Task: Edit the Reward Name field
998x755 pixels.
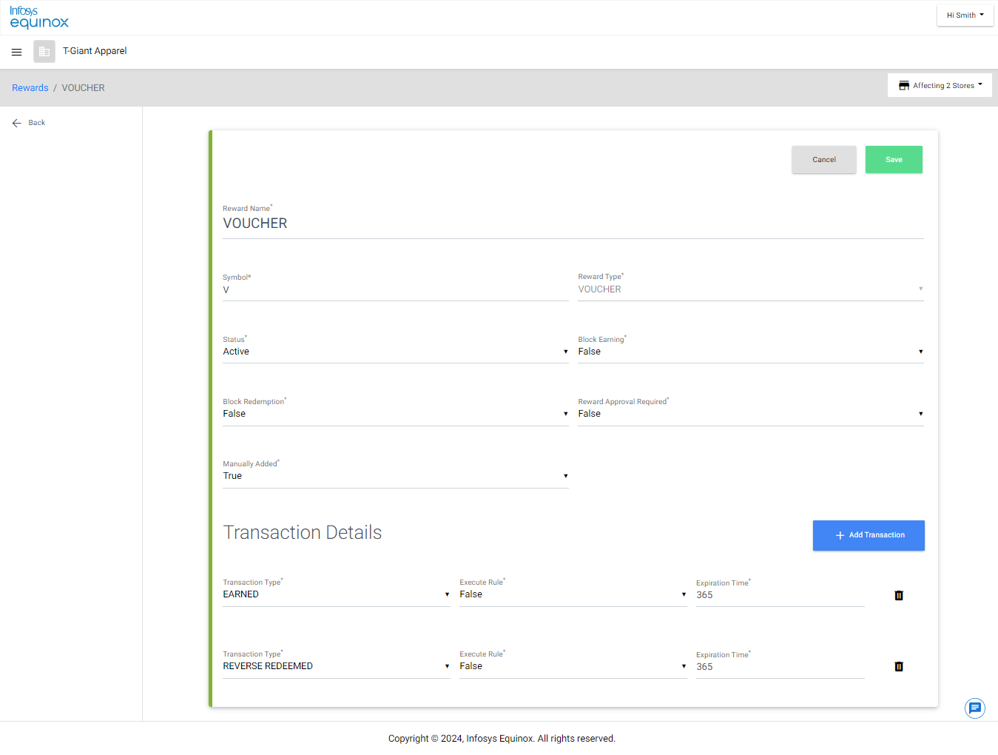Action: pyautogui.click(x=573, y=224)
